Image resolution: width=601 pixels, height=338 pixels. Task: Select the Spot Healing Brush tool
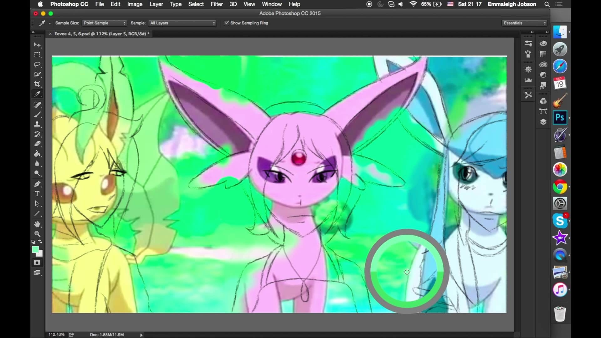(37, 105)
